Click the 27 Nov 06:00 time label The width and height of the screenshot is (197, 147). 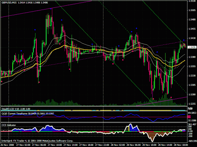click(x=39, y=145)
